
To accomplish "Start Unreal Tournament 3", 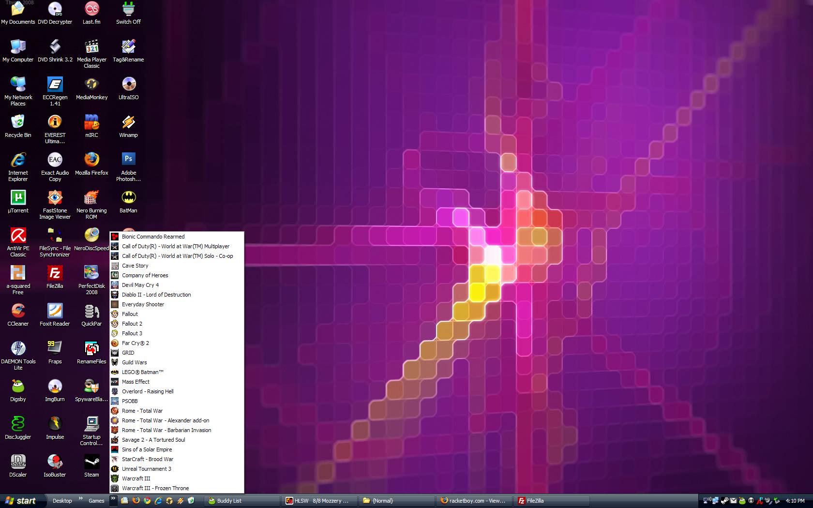I will pyautogui.click(x=177, y=469).
